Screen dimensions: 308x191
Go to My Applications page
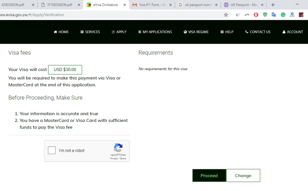[x=155, y=32]
